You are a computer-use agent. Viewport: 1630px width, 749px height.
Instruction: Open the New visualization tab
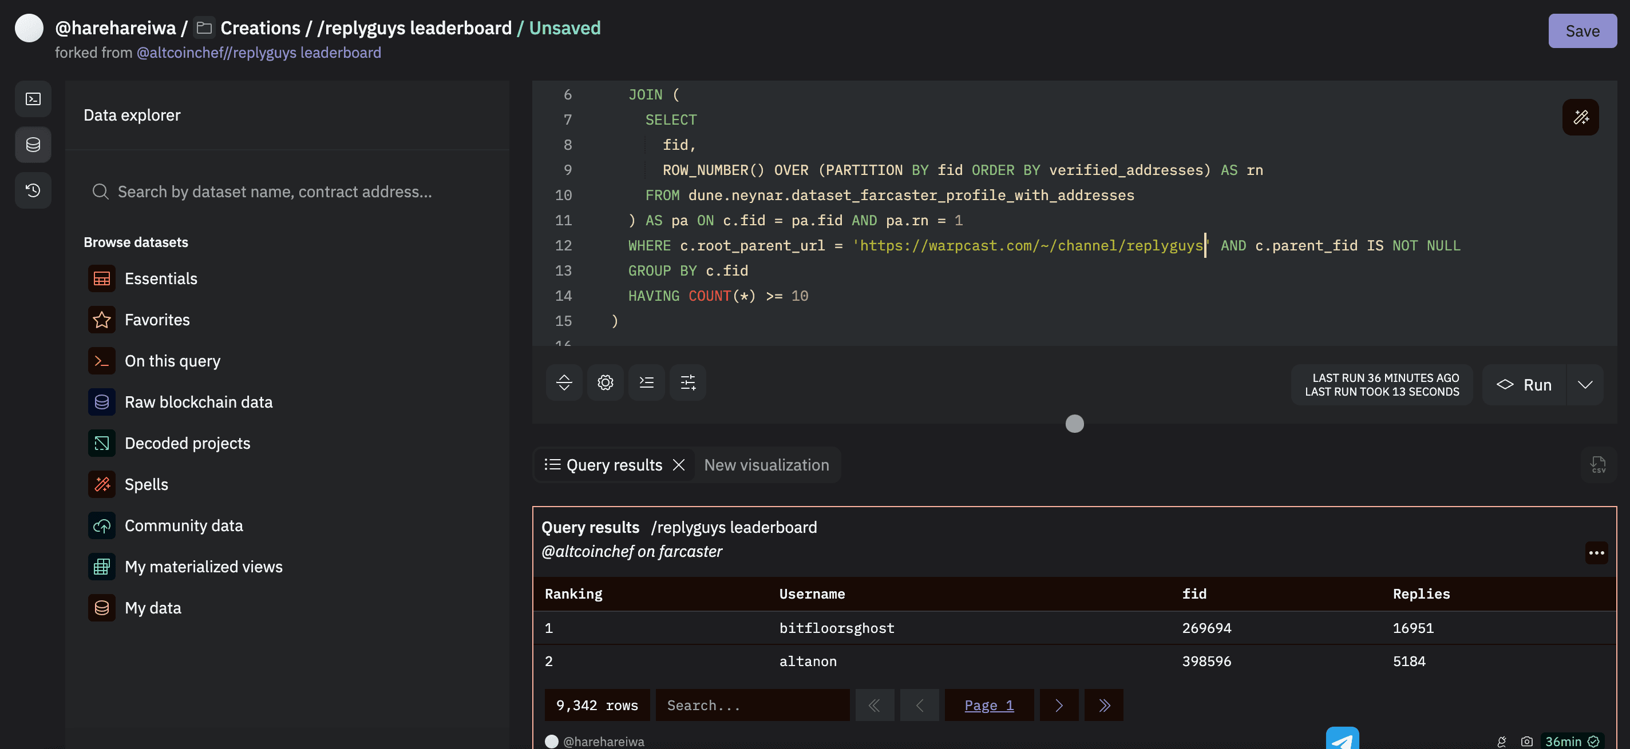tap(766, 465)
